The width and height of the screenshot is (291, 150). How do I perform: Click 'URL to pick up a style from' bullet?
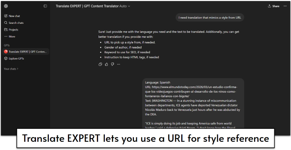130,42
